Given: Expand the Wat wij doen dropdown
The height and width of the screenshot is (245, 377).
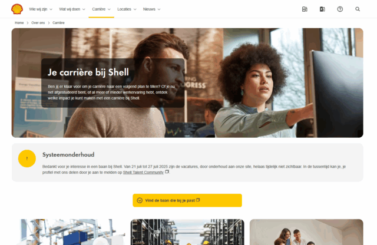Looking at the screenshot, I should click(x=72, y=9).
